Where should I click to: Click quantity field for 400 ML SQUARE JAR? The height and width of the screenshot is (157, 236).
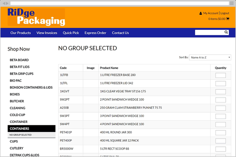[221, 141]
